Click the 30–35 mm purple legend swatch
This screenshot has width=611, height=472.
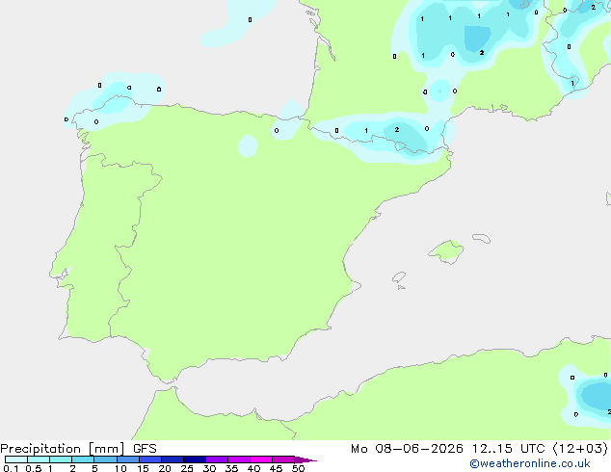217,459
